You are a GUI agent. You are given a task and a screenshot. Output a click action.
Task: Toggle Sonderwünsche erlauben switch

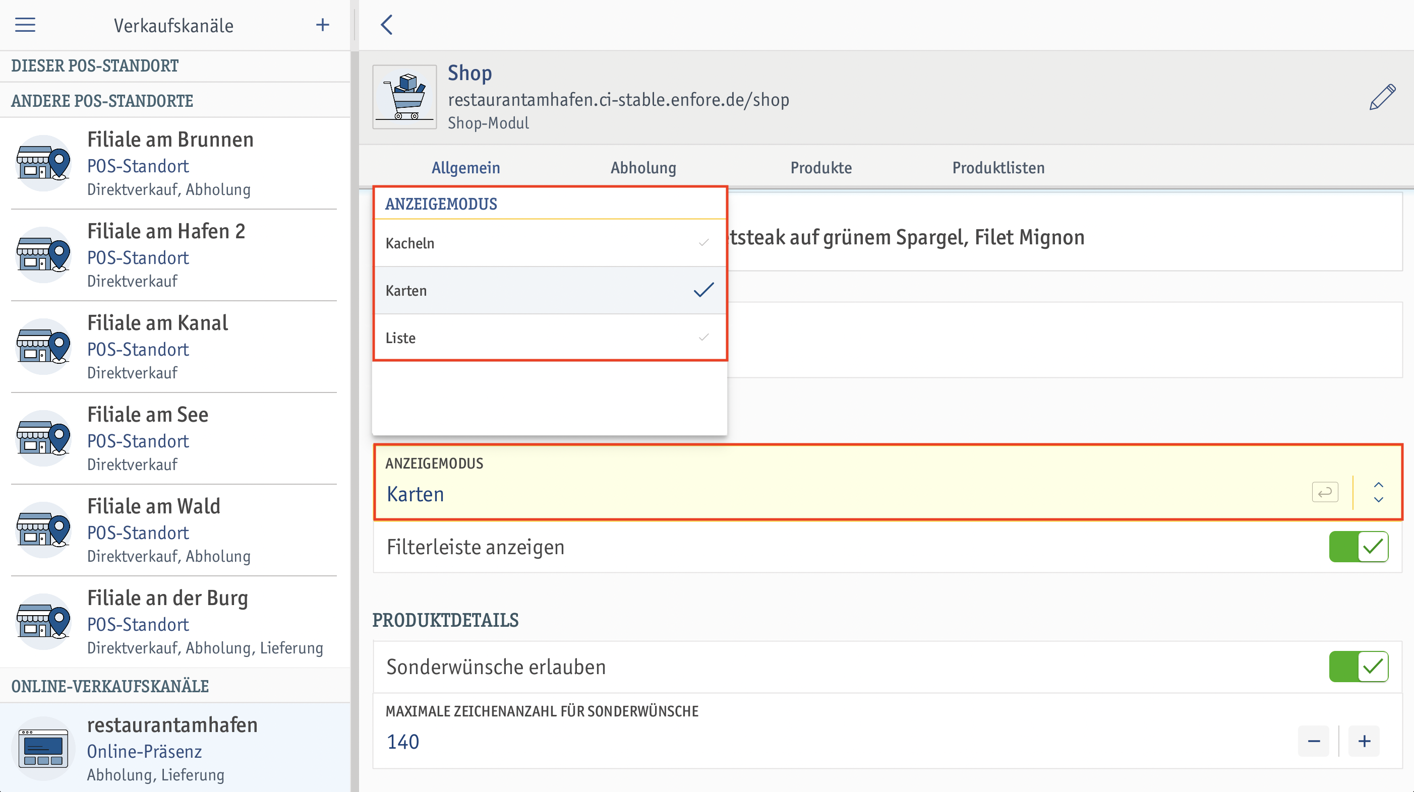[1359, 667]
